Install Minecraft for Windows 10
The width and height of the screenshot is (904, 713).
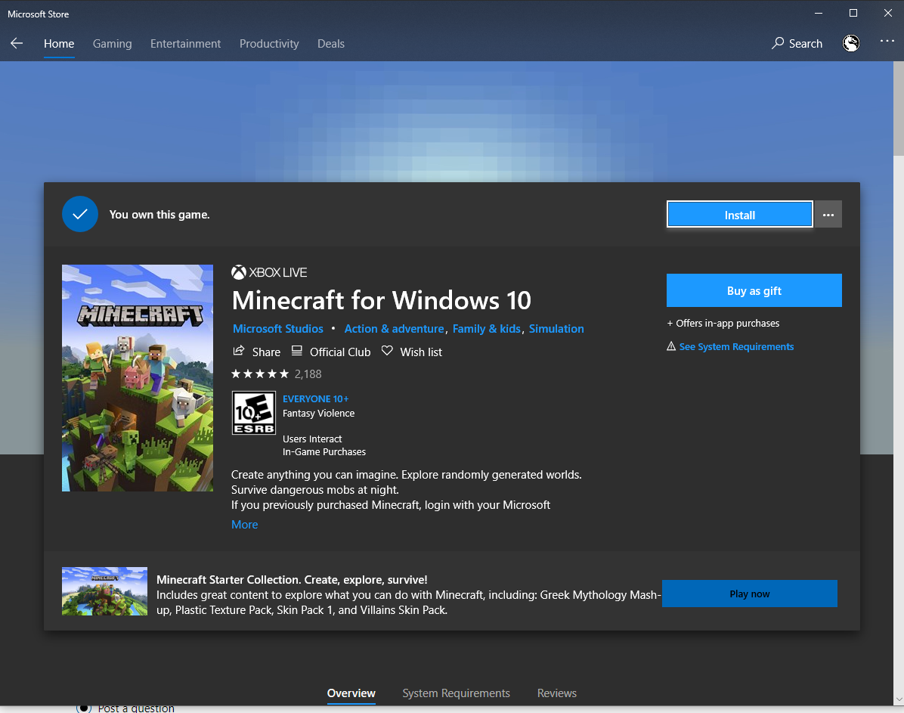(740, 215)
